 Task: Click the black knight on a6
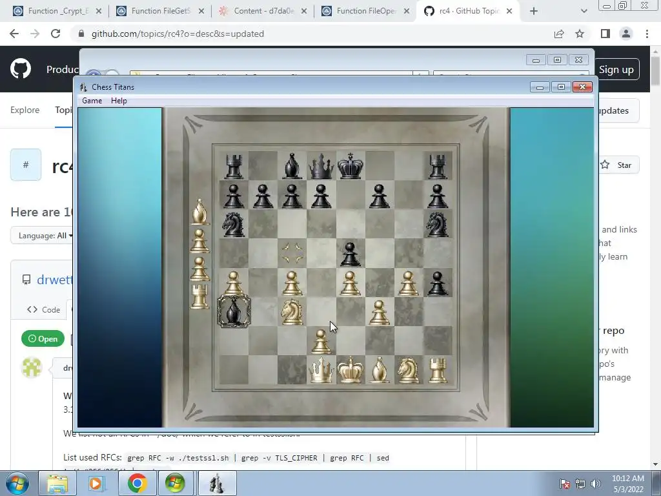(234, 224)
